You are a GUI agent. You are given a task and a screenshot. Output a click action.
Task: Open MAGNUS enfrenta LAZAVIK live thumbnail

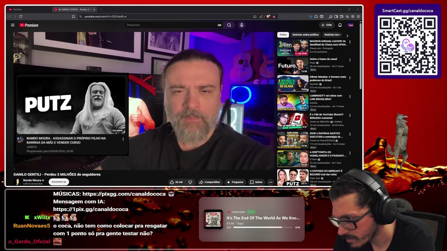(x=293, y=48)
